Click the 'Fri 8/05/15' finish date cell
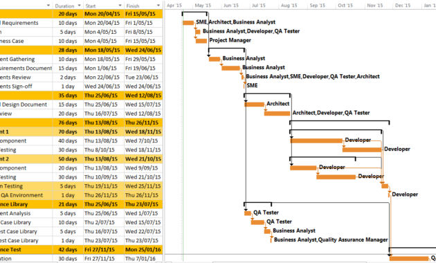The image size is (436, 263). [x=143, y=32]
